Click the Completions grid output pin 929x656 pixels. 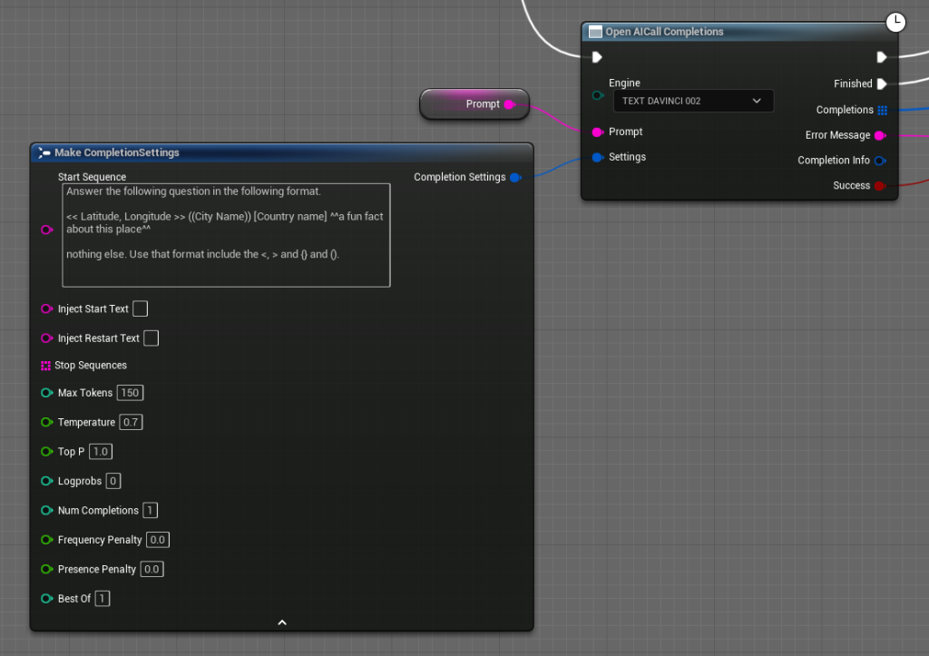[x=883, y=110]
